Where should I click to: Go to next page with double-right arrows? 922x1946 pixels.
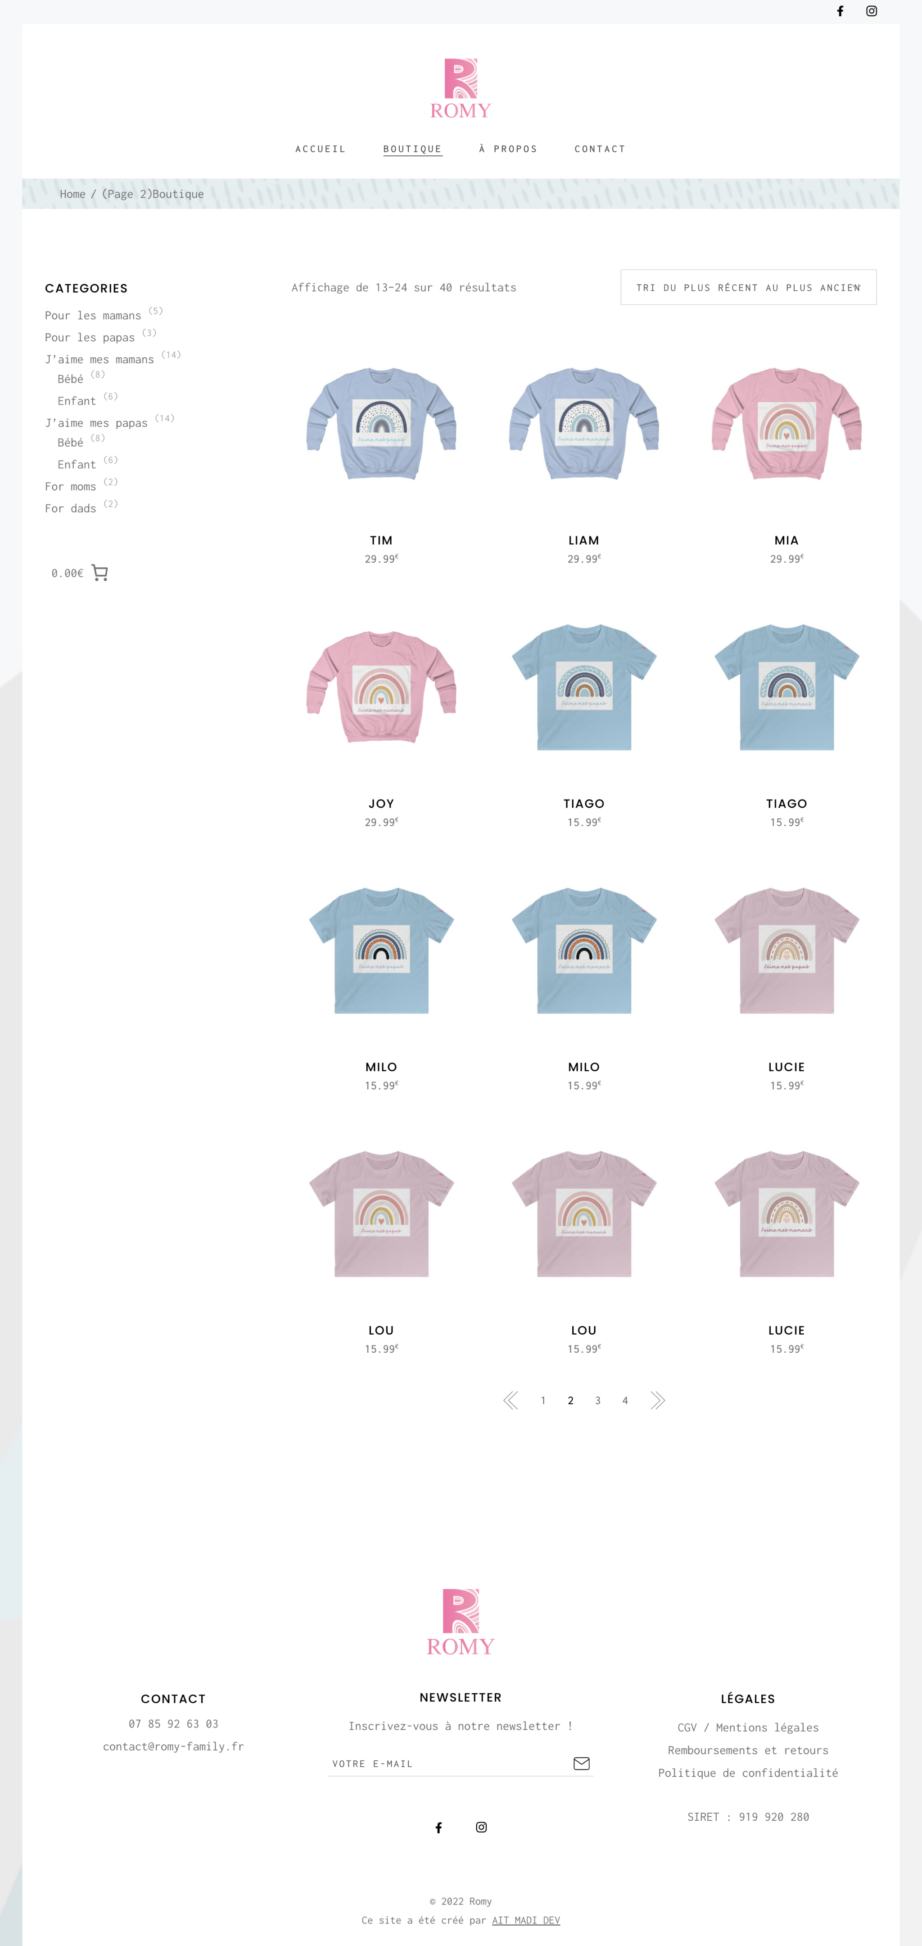point(658,1400)
